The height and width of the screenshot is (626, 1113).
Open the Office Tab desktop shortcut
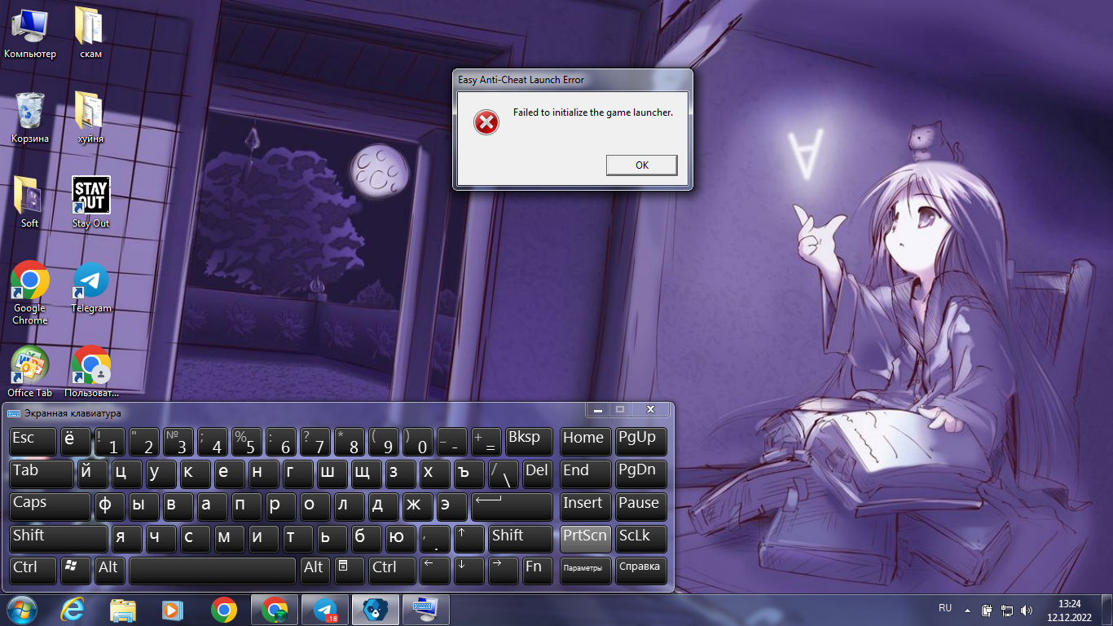coord(30,366)
